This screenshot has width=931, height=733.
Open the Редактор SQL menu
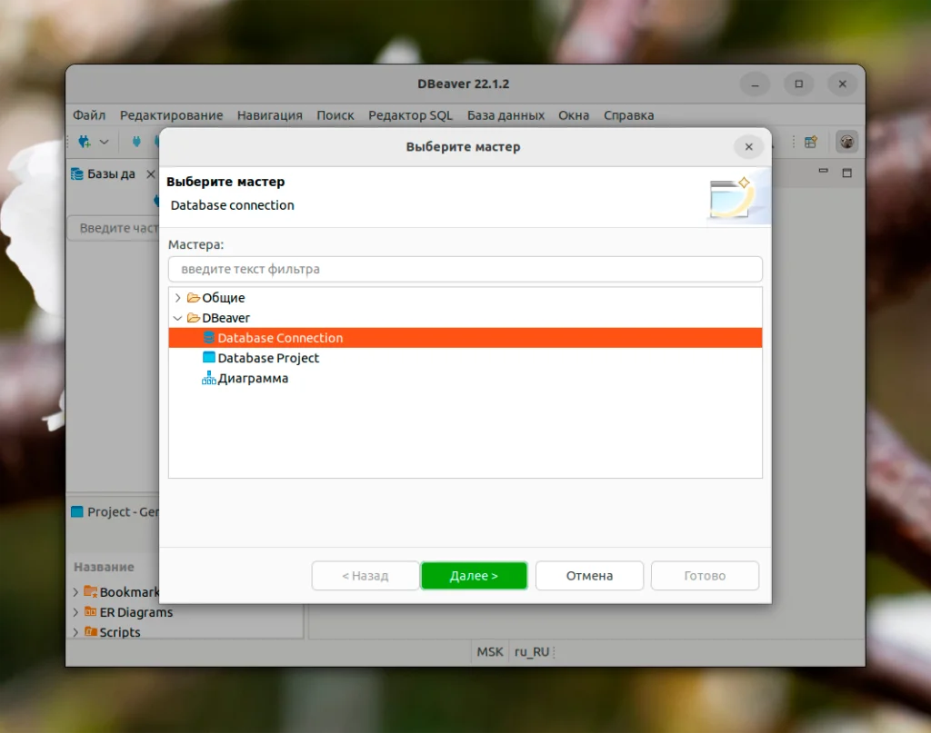(410, 115)
